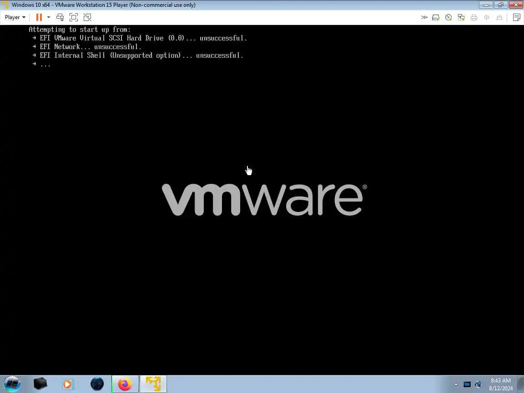This screenshot has width=524, height=393.
Task: Open the clock showing 8:43 AM
Action: tap(501, 384)
